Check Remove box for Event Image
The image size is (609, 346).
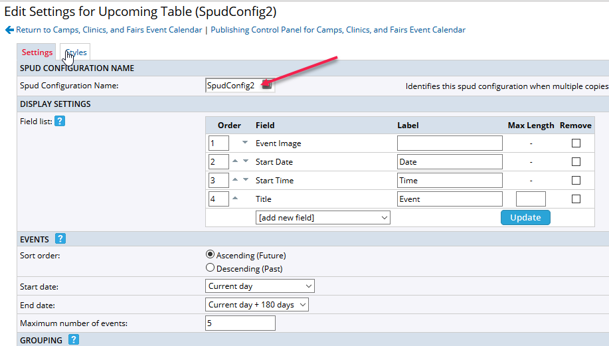(576, 143)
